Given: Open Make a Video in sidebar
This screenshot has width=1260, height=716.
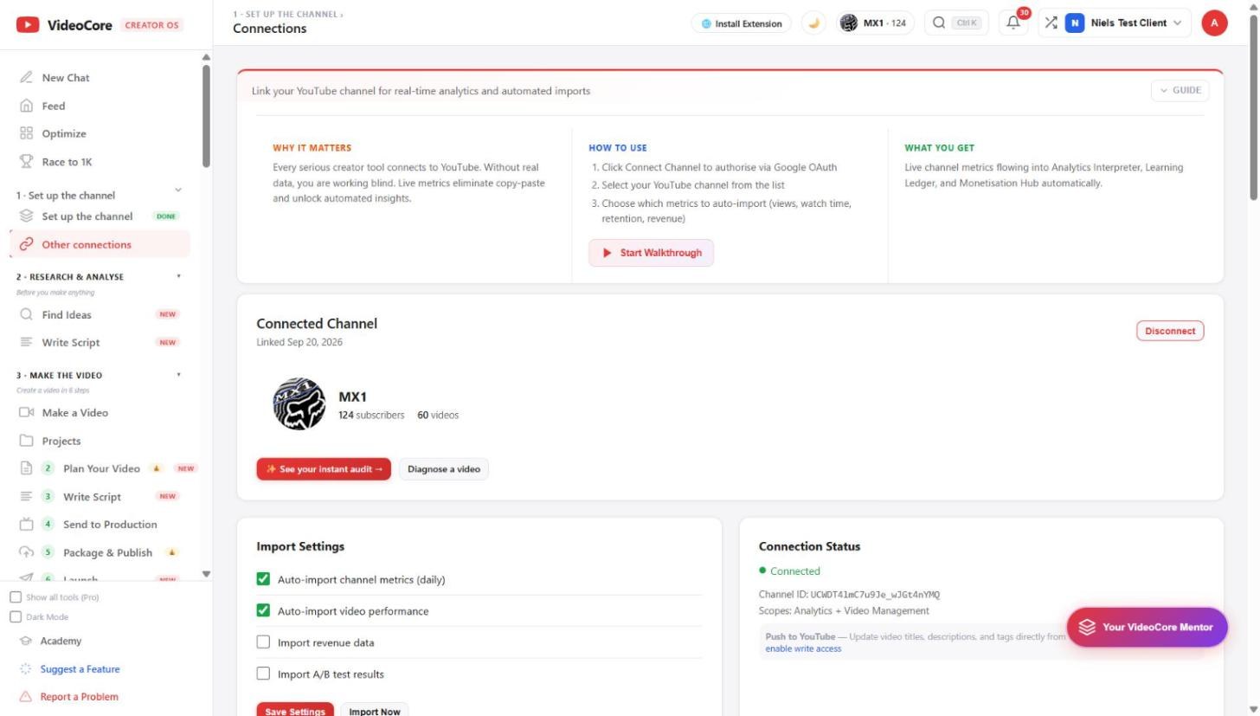Looking at the screenshot, I should coord(75,413).
